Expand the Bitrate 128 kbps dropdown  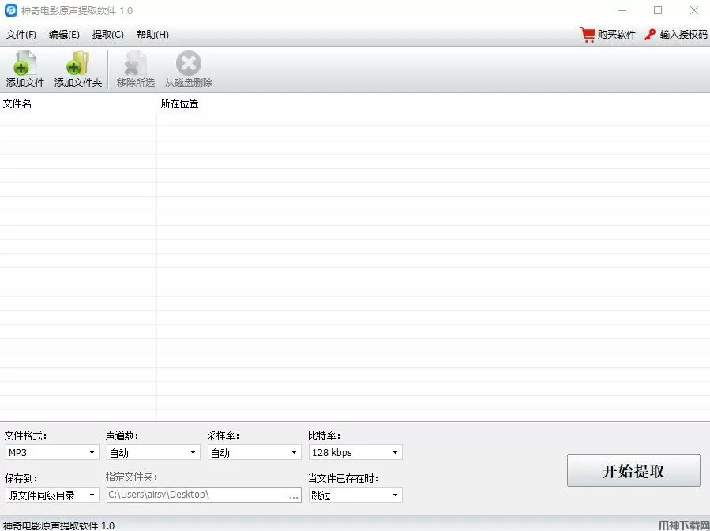click(355, 452)
